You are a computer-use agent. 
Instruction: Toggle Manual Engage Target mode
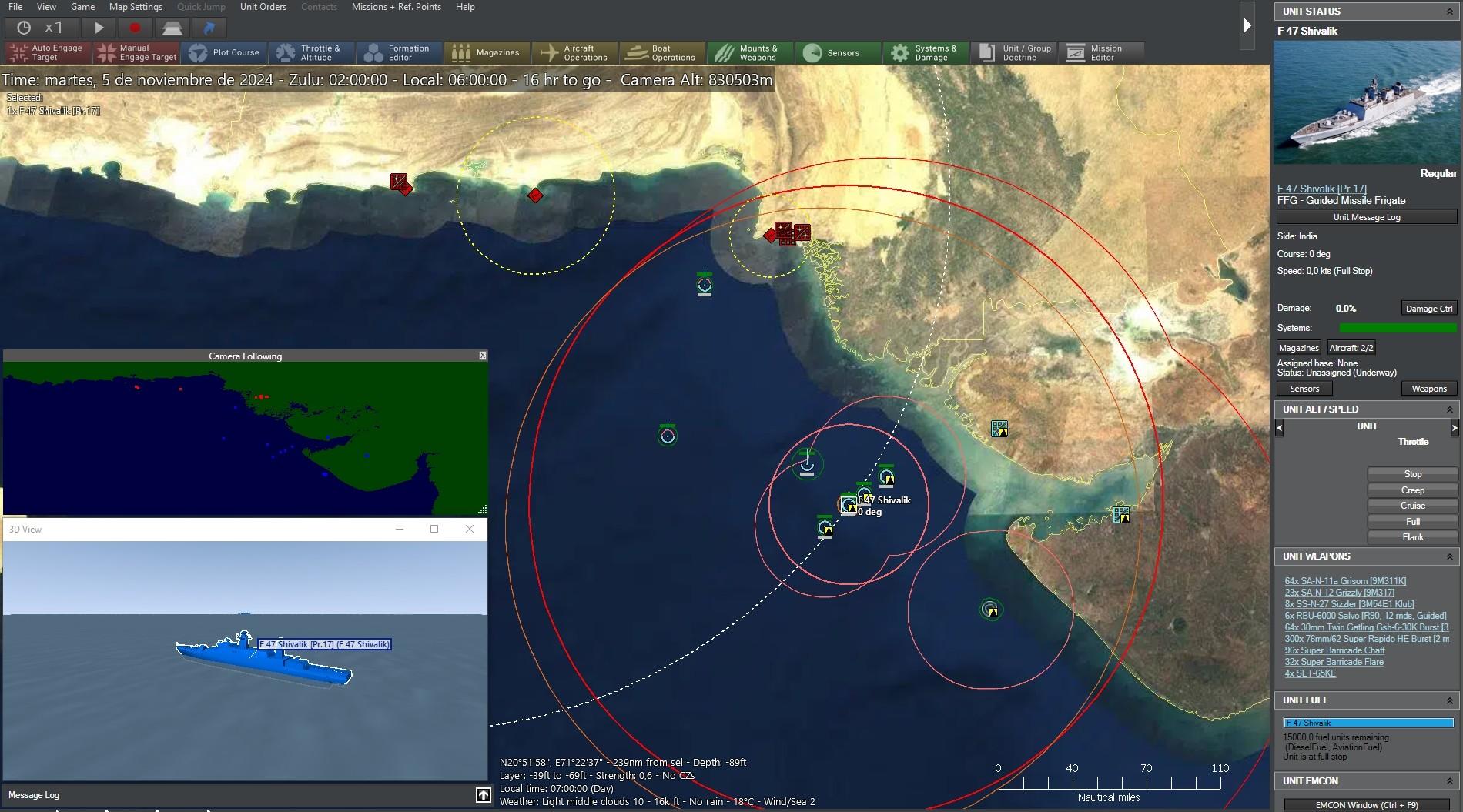[x=136, y=52]
